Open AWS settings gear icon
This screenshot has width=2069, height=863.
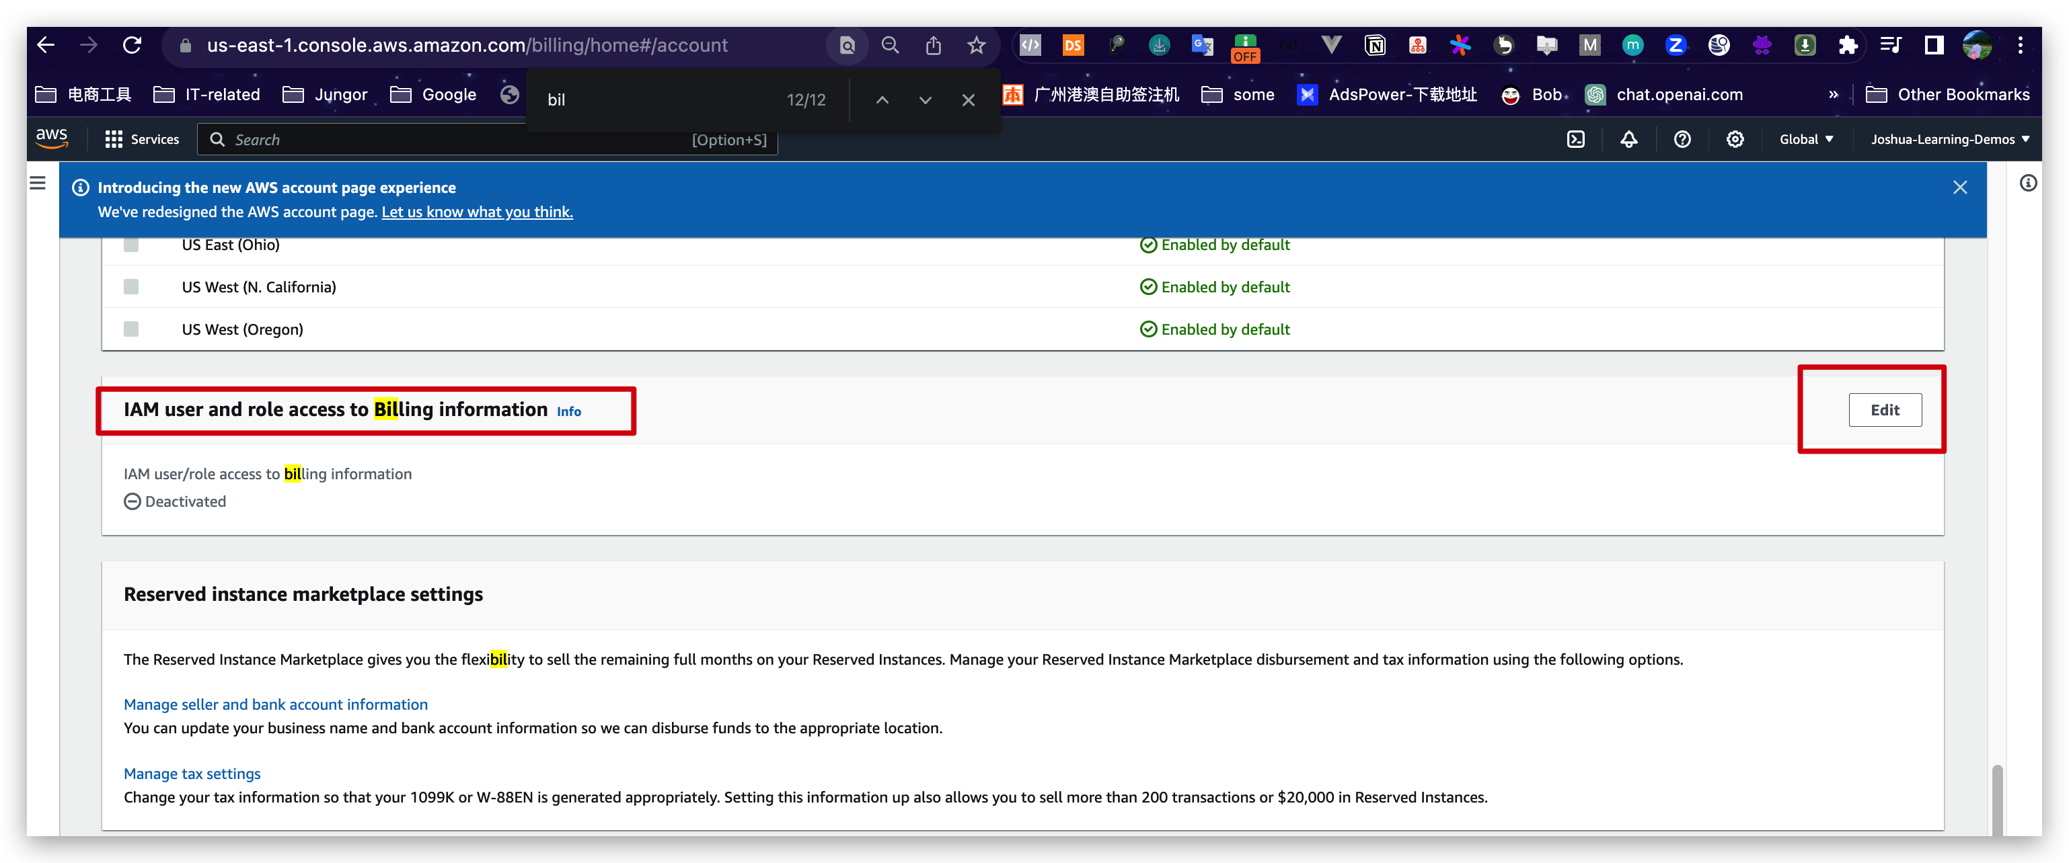[1735, 139]
